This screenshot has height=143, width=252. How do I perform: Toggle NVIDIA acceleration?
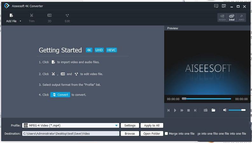[x=222, y=17]
